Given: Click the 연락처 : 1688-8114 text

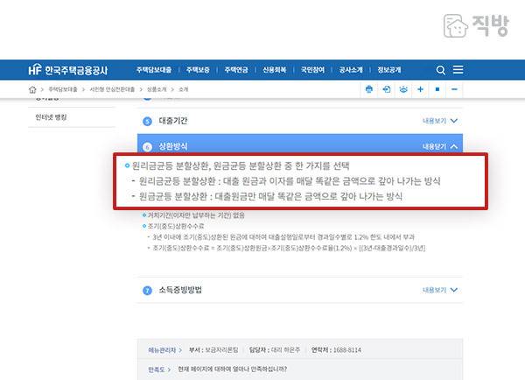Looking at the screenshot, I should [336, 350].
